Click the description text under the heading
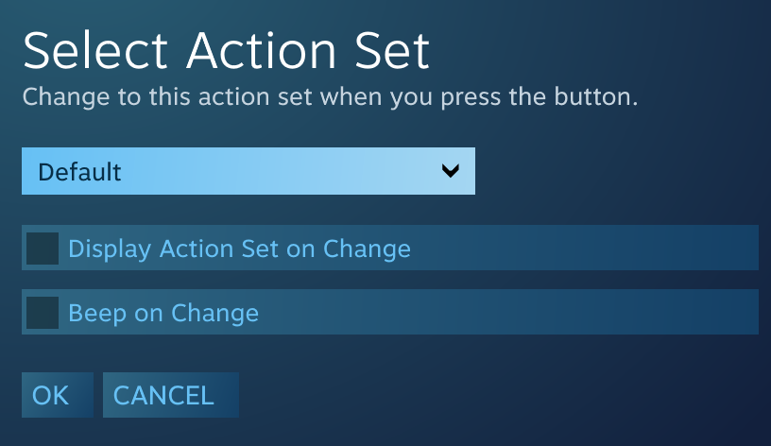 click(x=330, y=97)
